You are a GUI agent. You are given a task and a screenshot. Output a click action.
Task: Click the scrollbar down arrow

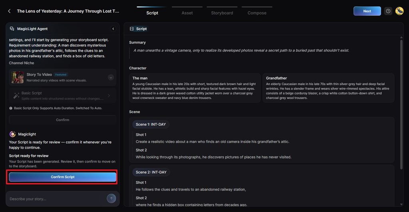click(401, 204)
